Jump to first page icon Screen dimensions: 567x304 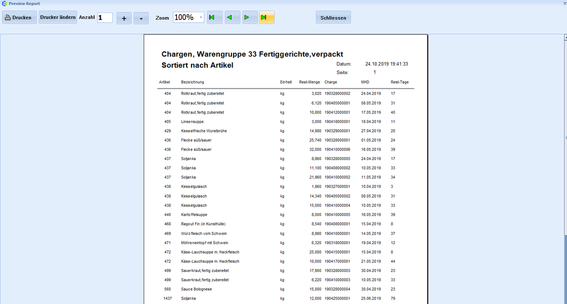(x=214, y=17)
